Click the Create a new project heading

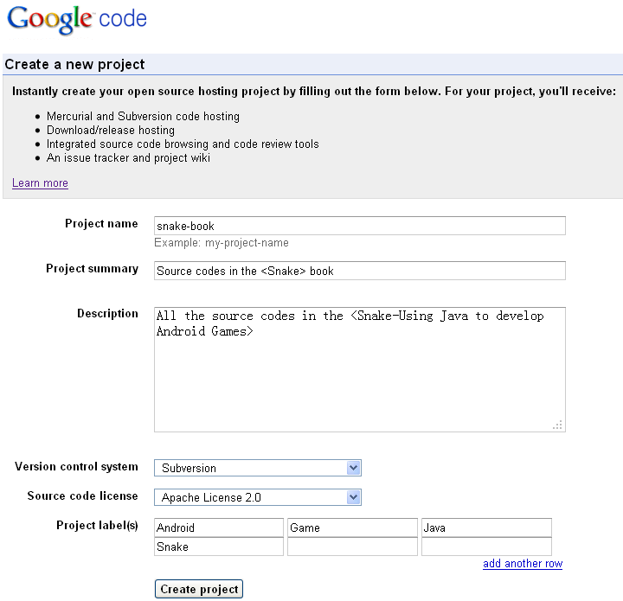click(x=75, y=65)
